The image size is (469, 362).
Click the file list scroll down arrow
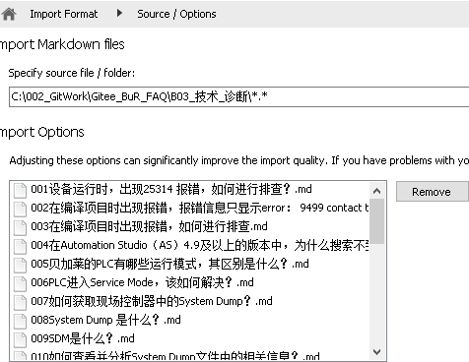(377, 352)
